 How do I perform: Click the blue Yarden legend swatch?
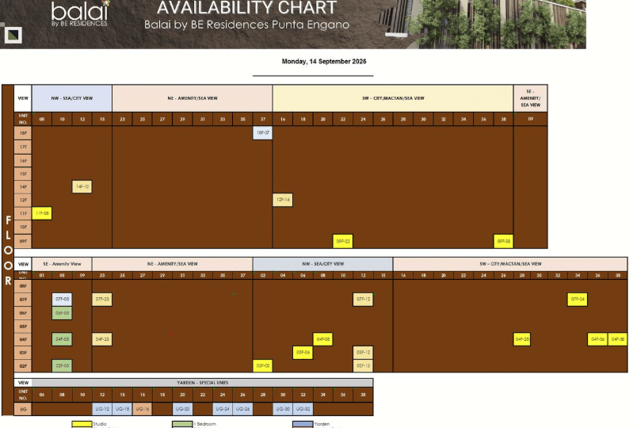(303, 424)
